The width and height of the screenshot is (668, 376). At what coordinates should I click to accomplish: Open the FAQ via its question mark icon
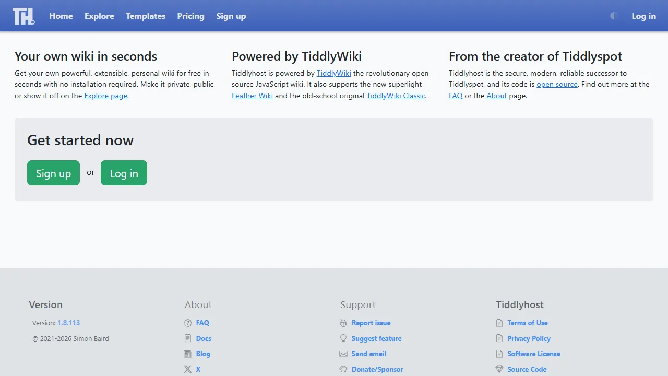click(188, 323)
